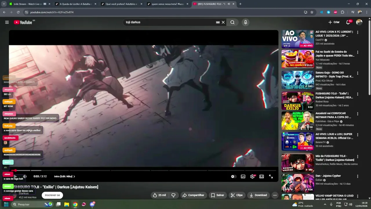Go back with the browser back arrow
Screen dimensions: 371x209
tap(4, 12)
